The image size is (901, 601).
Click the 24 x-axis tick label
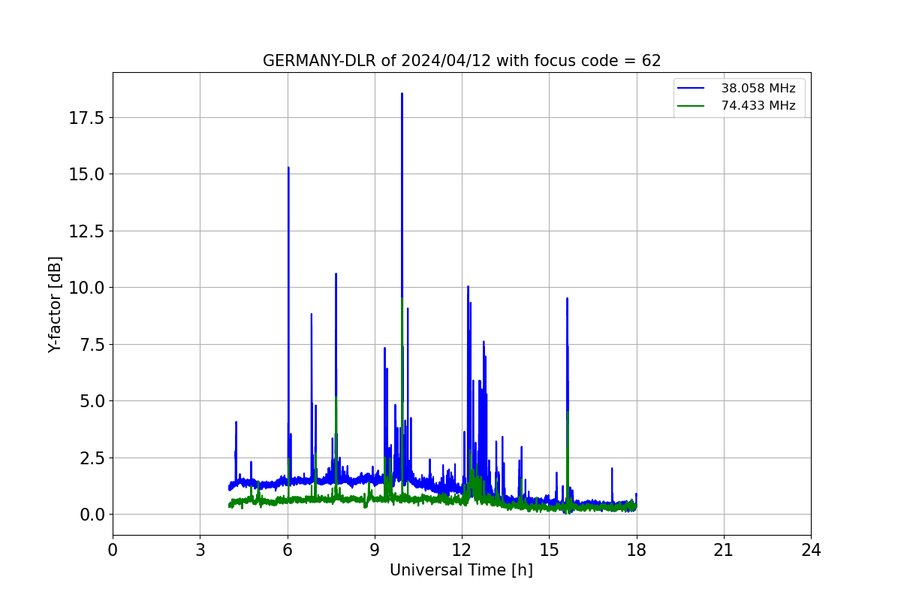[811, 550]
